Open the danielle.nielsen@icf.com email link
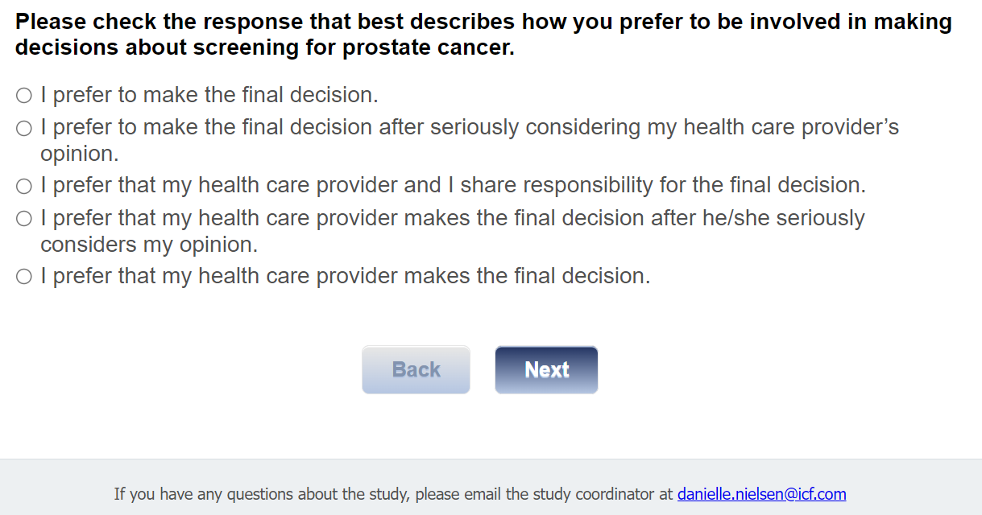This screenshot has height=515, width=982. point(761,494)
